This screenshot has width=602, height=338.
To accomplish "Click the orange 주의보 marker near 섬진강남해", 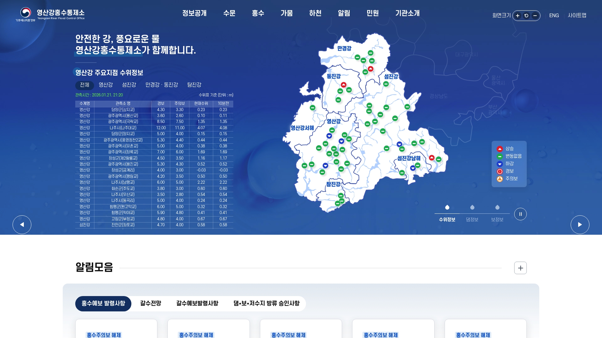I will click(x=432, y=158).
